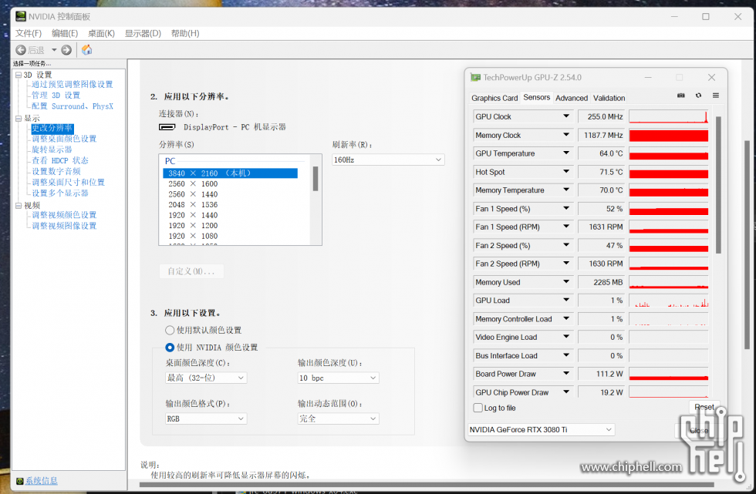Open the 输出动态范围 dropdown
Image resolution: width=756 pixels, height=494 pixels.
tap(338, 419)
